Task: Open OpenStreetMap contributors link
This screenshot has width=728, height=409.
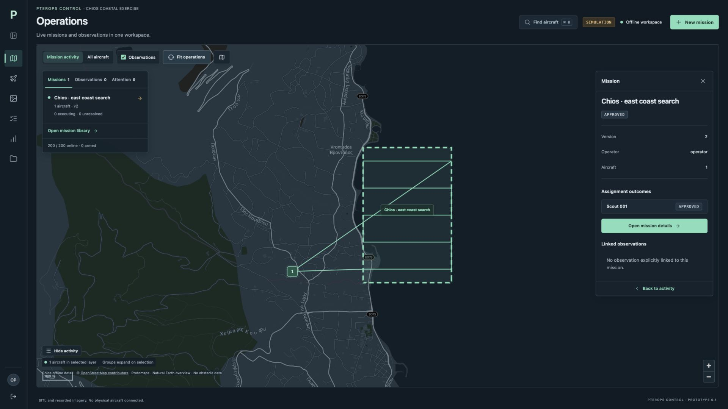Action: (104, 373)
